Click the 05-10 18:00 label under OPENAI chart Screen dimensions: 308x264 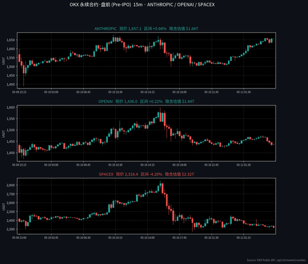click(180, 165)
